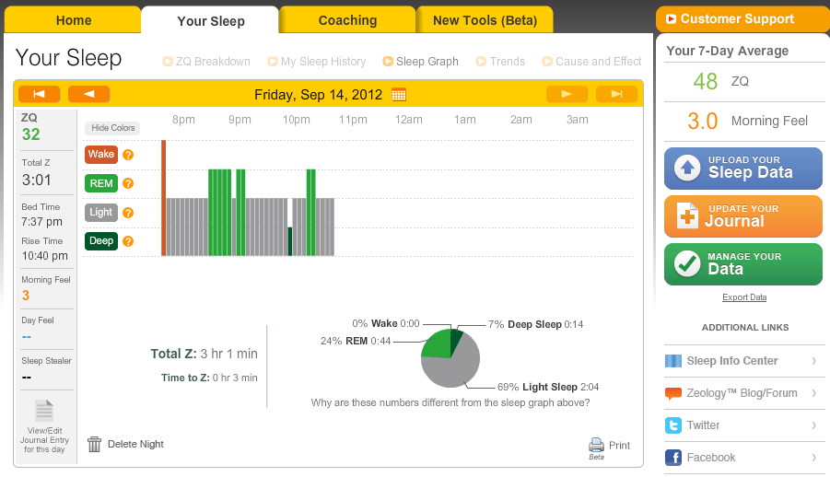Click the Delete Night trash icon
The width and height of the screenshot is (830, 477).
(x=94, y=444)
